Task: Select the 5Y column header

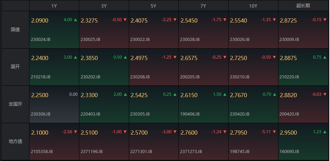Action: click(153, 6)
